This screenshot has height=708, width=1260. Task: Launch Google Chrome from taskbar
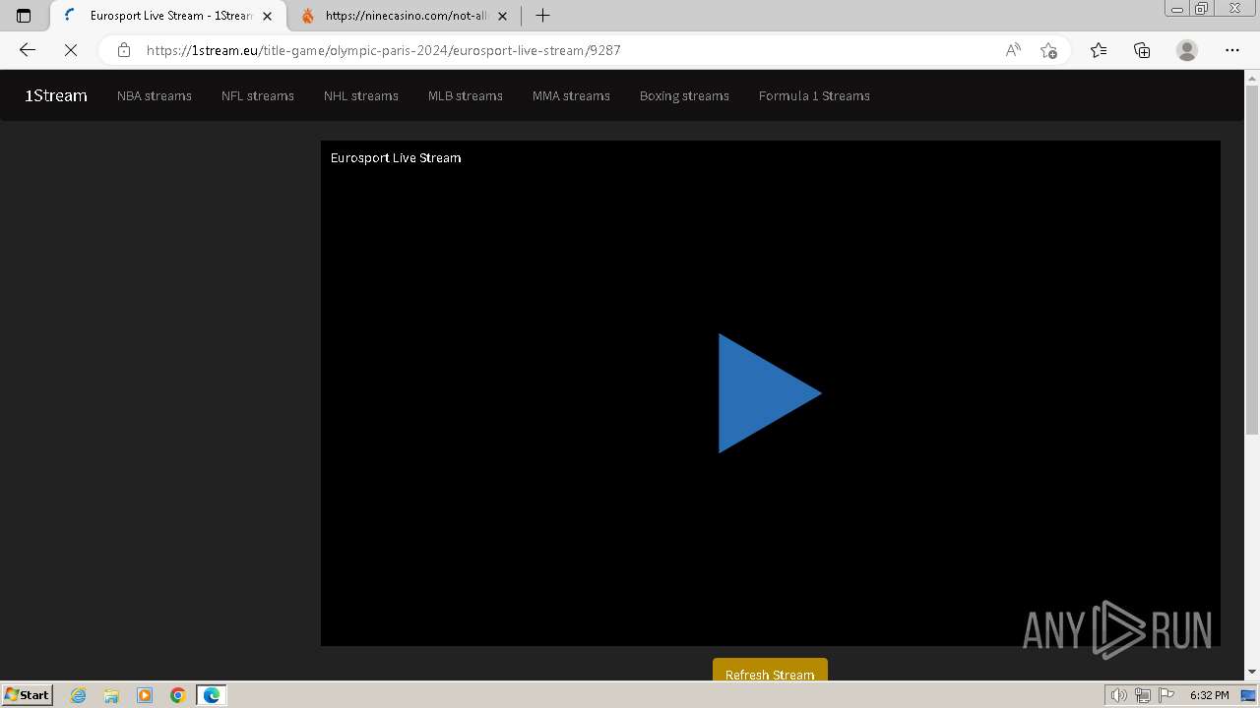[x=178, y=695]
